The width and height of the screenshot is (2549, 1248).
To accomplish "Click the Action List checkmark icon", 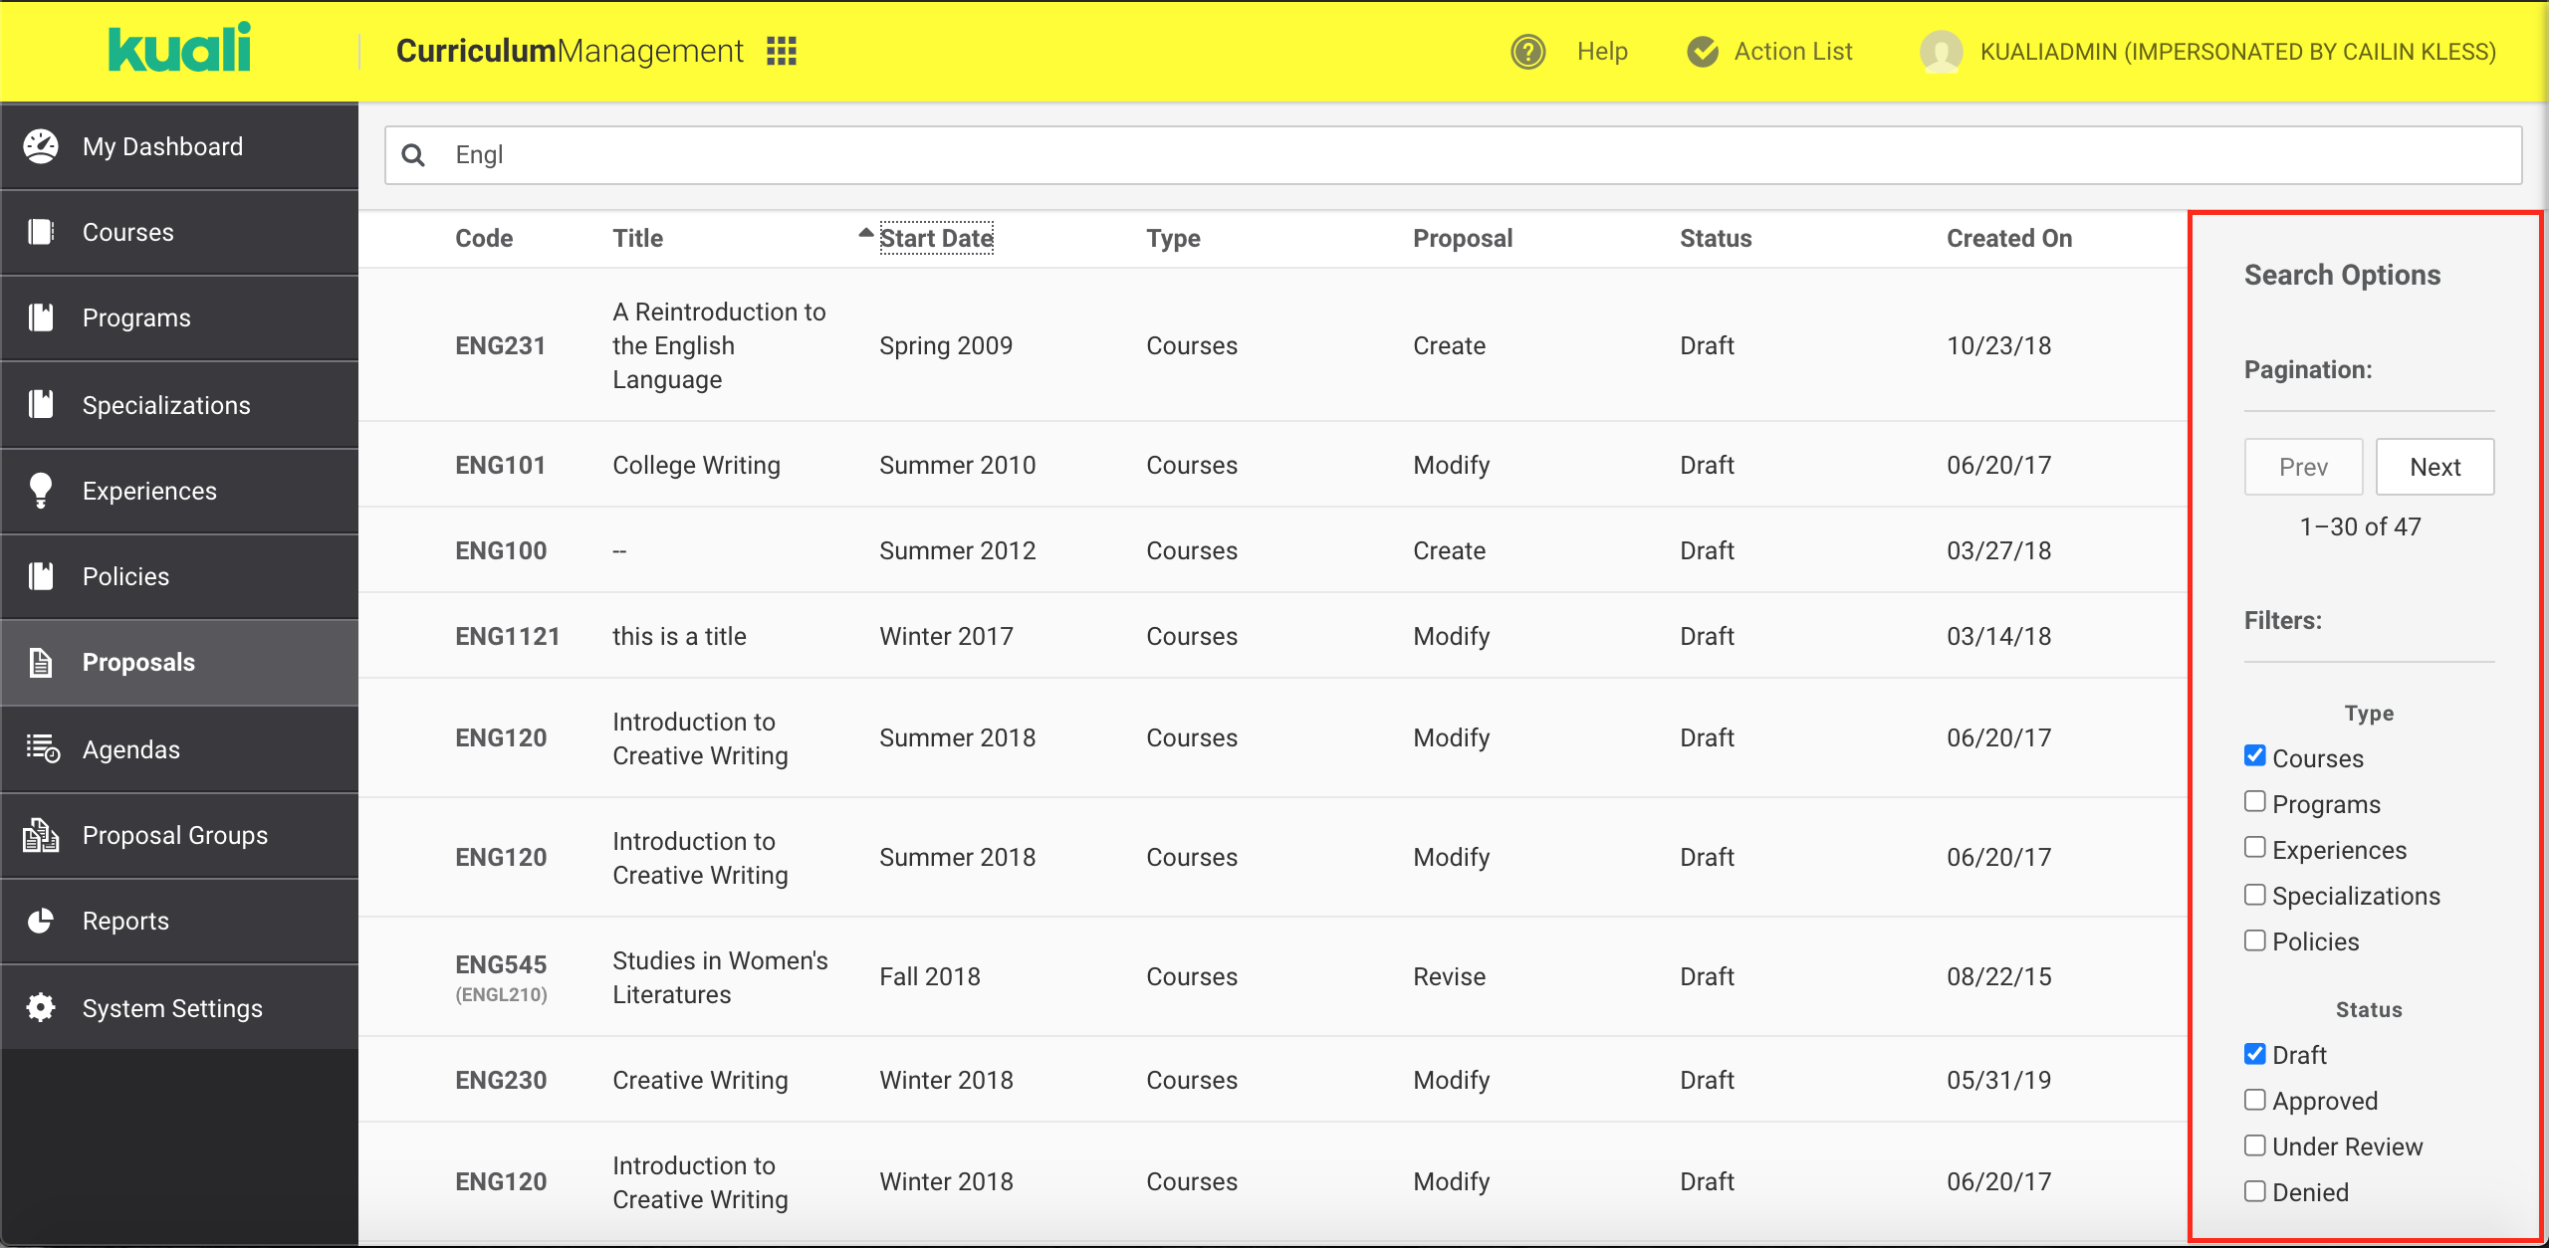I will click(1703, 51).
